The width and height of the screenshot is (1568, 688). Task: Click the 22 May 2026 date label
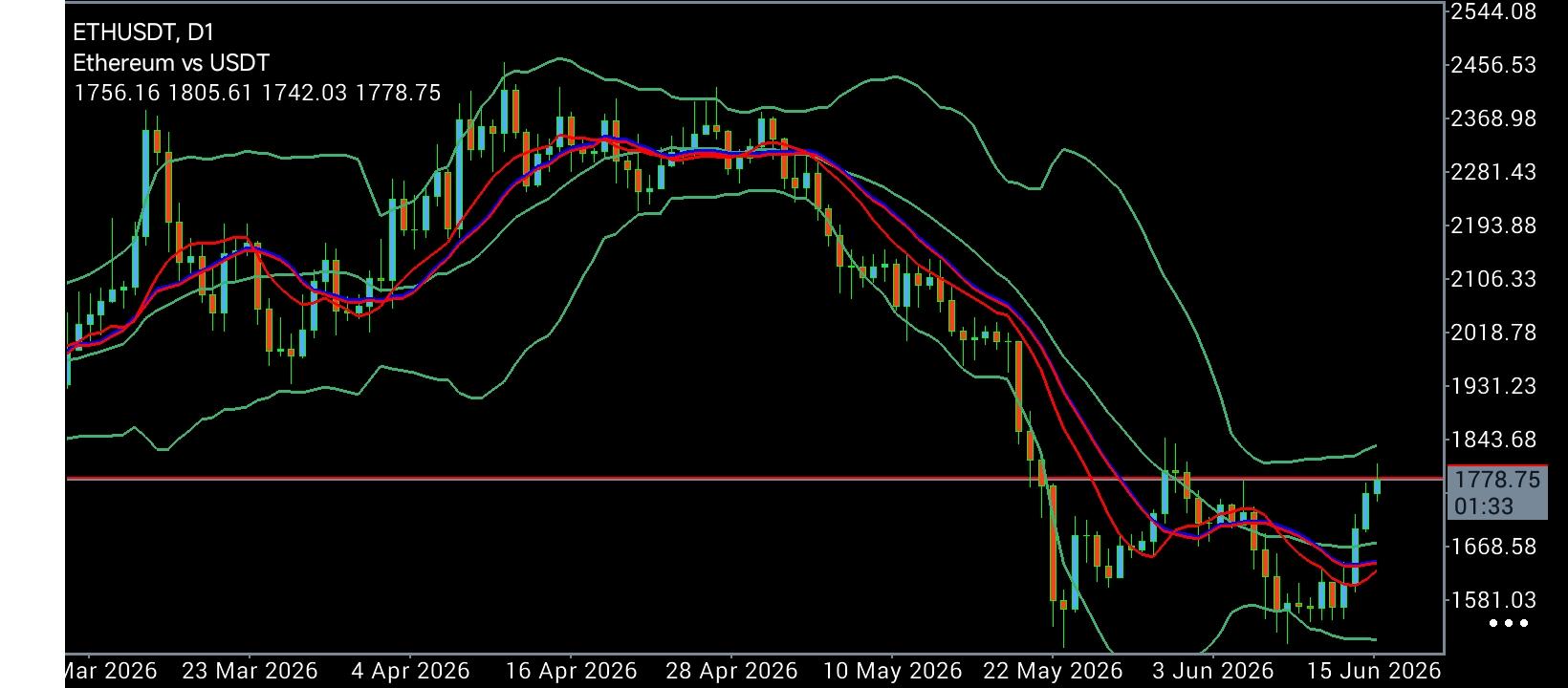tap(1053, 671)
